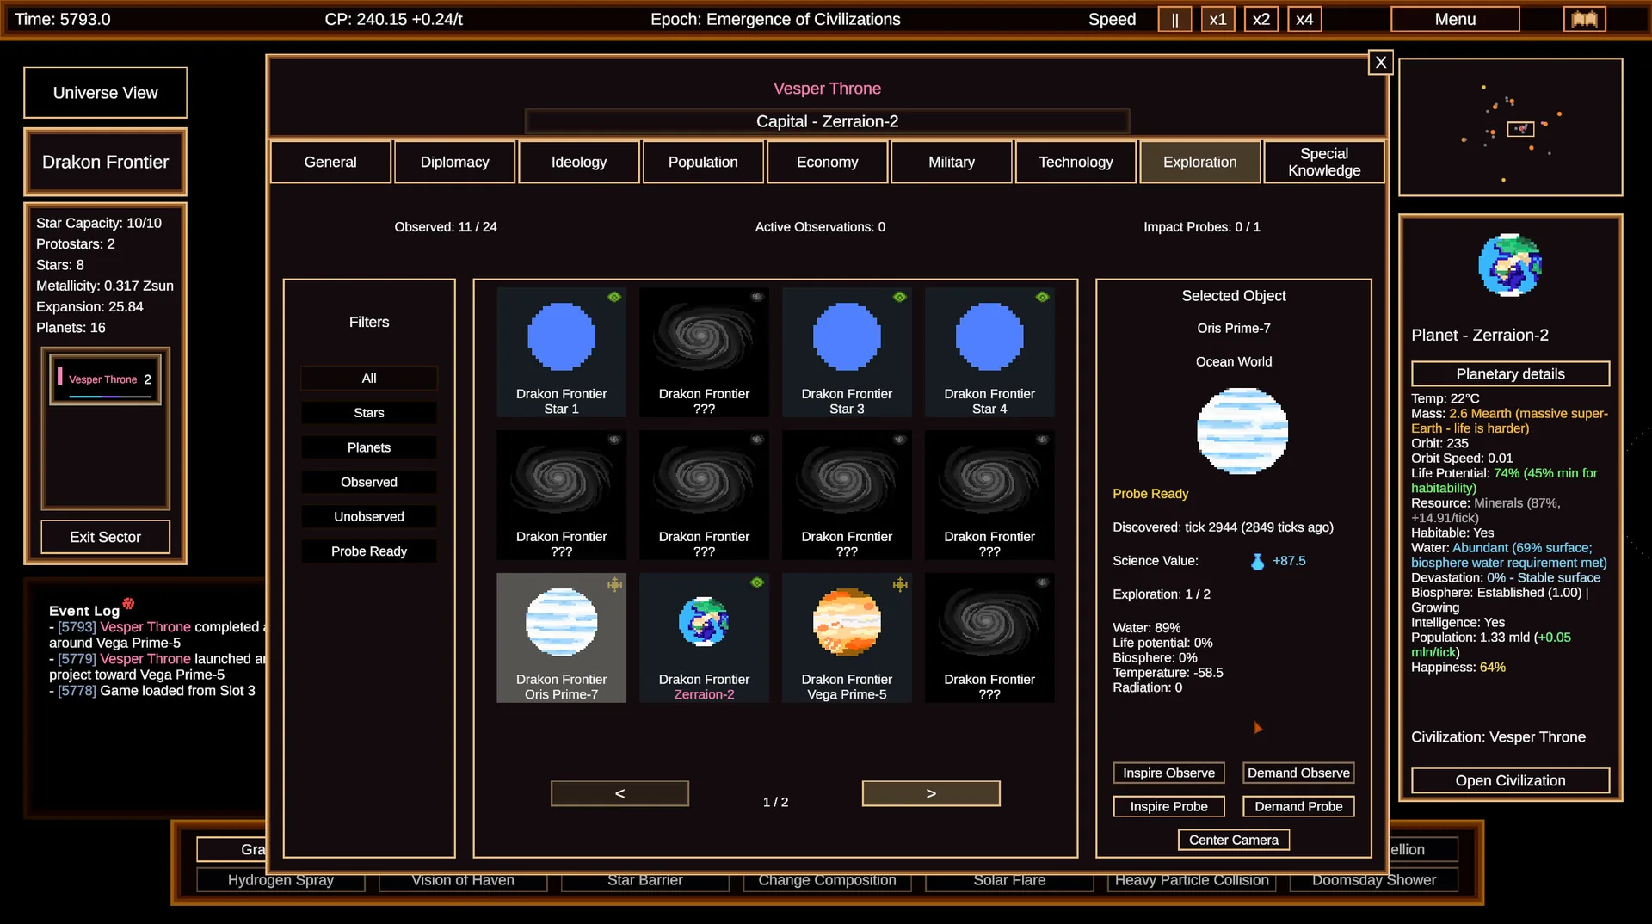
Task: Click the Drakon Frontier sector button
Action: click(105, 162)
